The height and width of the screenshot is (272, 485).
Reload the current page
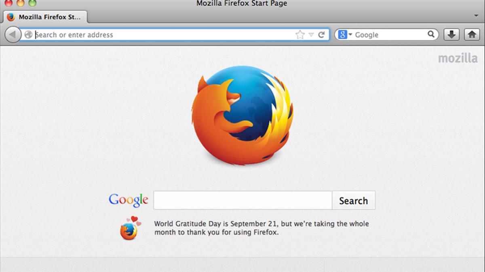(321, 35)
